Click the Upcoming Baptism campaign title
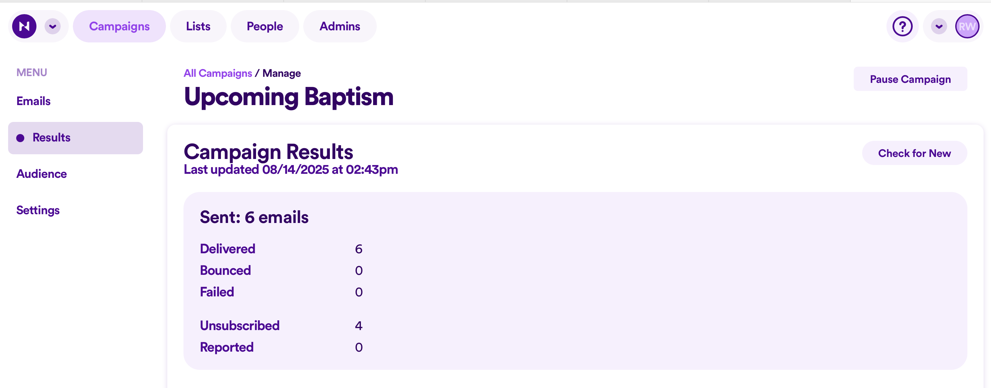The width and height of the screenshot is (991, 388). tap(288, 96)
